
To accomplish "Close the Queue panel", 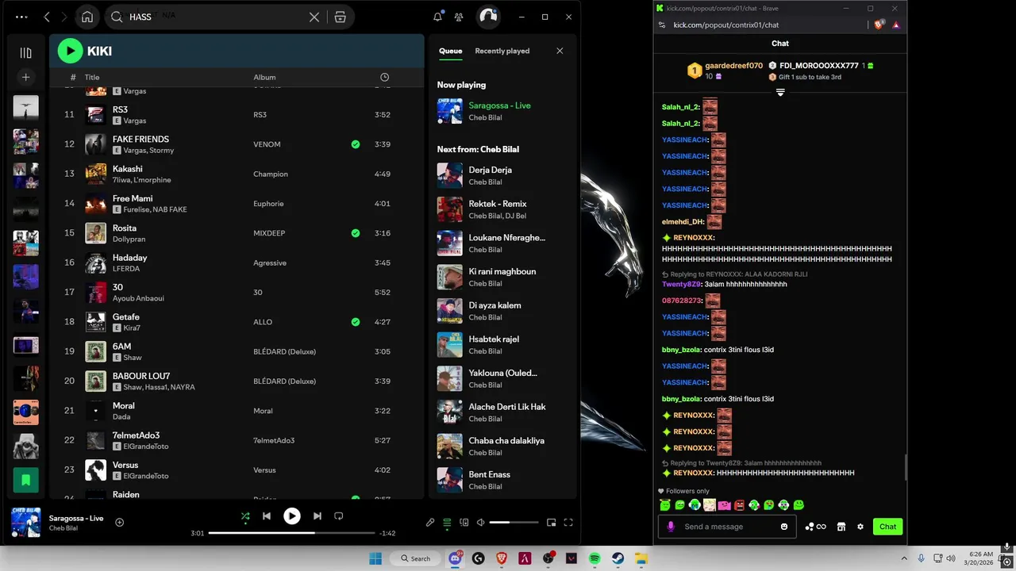I will (560, 51).
